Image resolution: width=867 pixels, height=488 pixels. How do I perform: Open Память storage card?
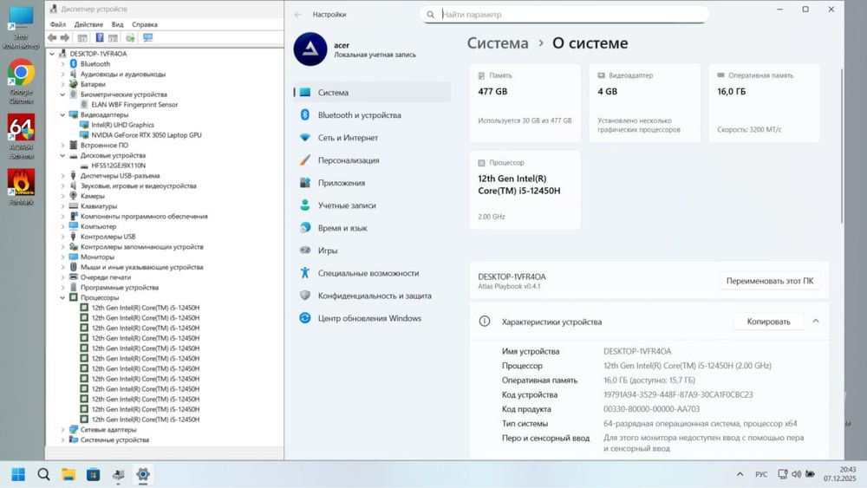(525, 103)
